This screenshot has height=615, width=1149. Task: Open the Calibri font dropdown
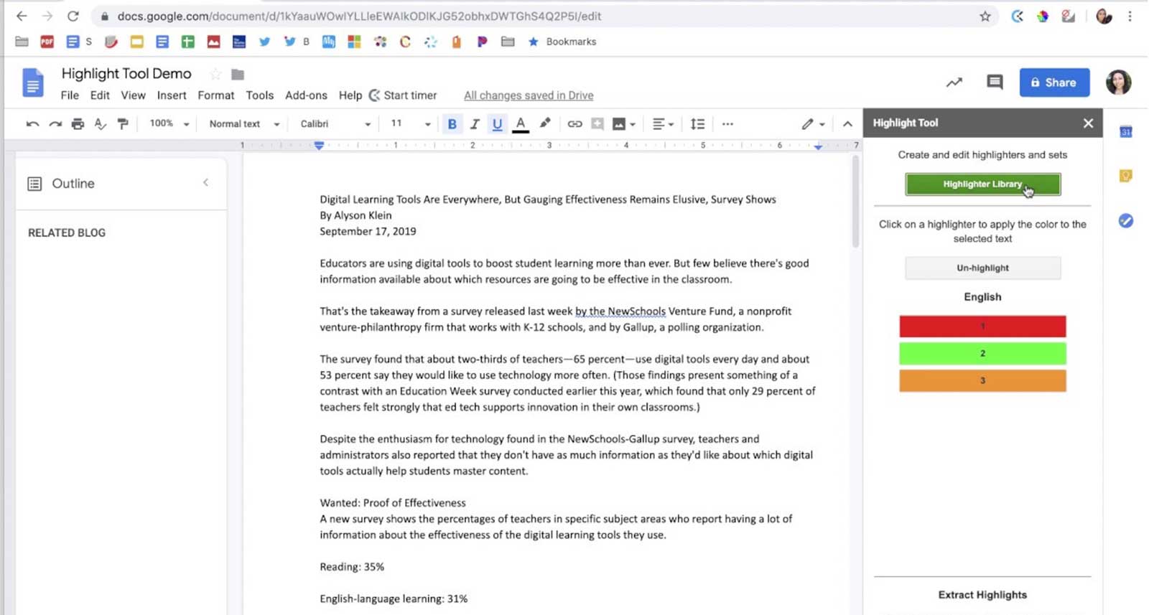[335, 124]
